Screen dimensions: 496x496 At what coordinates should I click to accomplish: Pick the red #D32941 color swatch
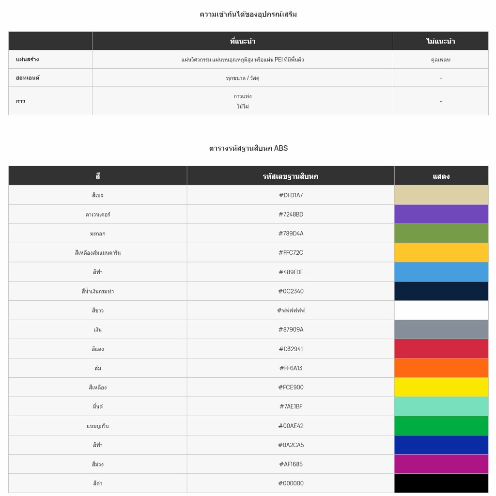(x=441, y=349)
